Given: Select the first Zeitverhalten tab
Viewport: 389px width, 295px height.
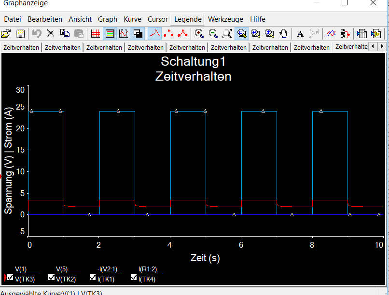Looking at the screenshot, I should click(x=21, y=47).
